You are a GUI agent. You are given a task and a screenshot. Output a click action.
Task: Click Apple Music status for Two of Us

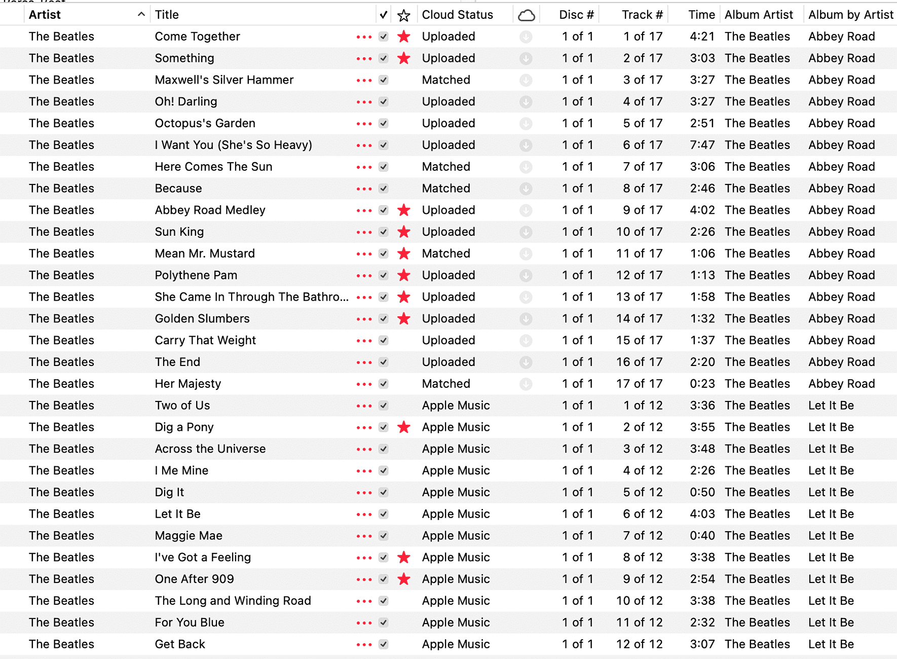click(456, 406)
